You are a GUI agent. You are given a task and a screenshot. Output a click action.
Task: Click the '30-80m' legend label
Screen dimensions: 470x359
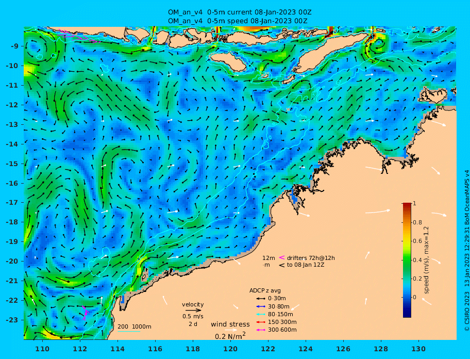click(x=278, y=306)
